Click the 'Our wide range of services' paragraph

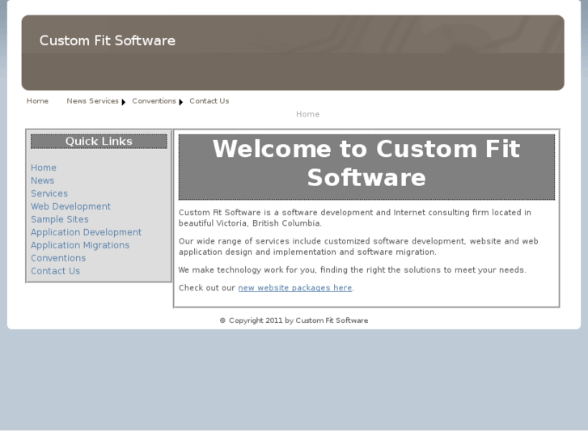click(x=358, y=247)
